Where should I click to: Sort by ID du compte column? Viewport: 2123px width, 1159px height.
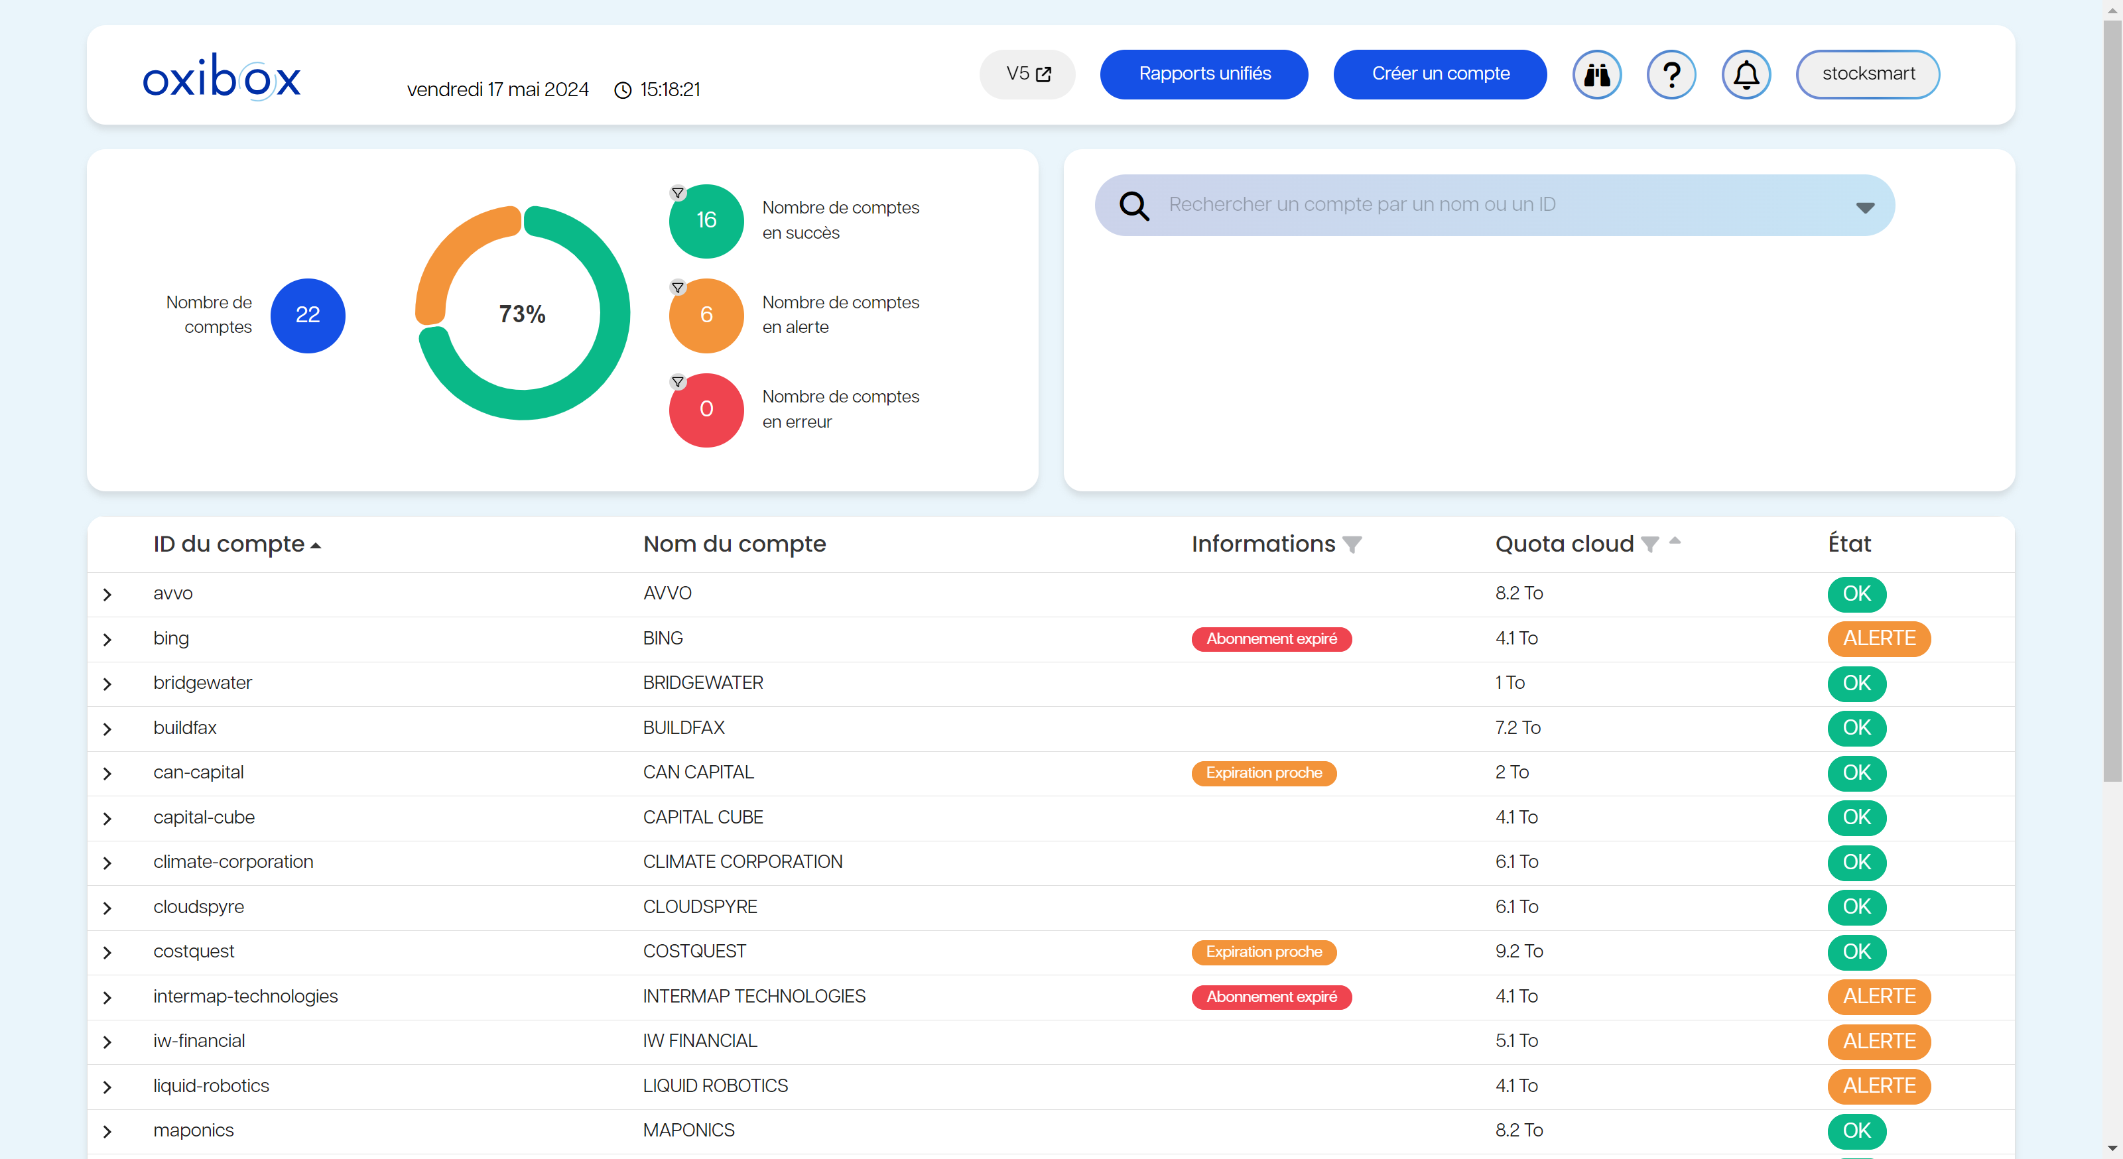click(x=237, y=544)
